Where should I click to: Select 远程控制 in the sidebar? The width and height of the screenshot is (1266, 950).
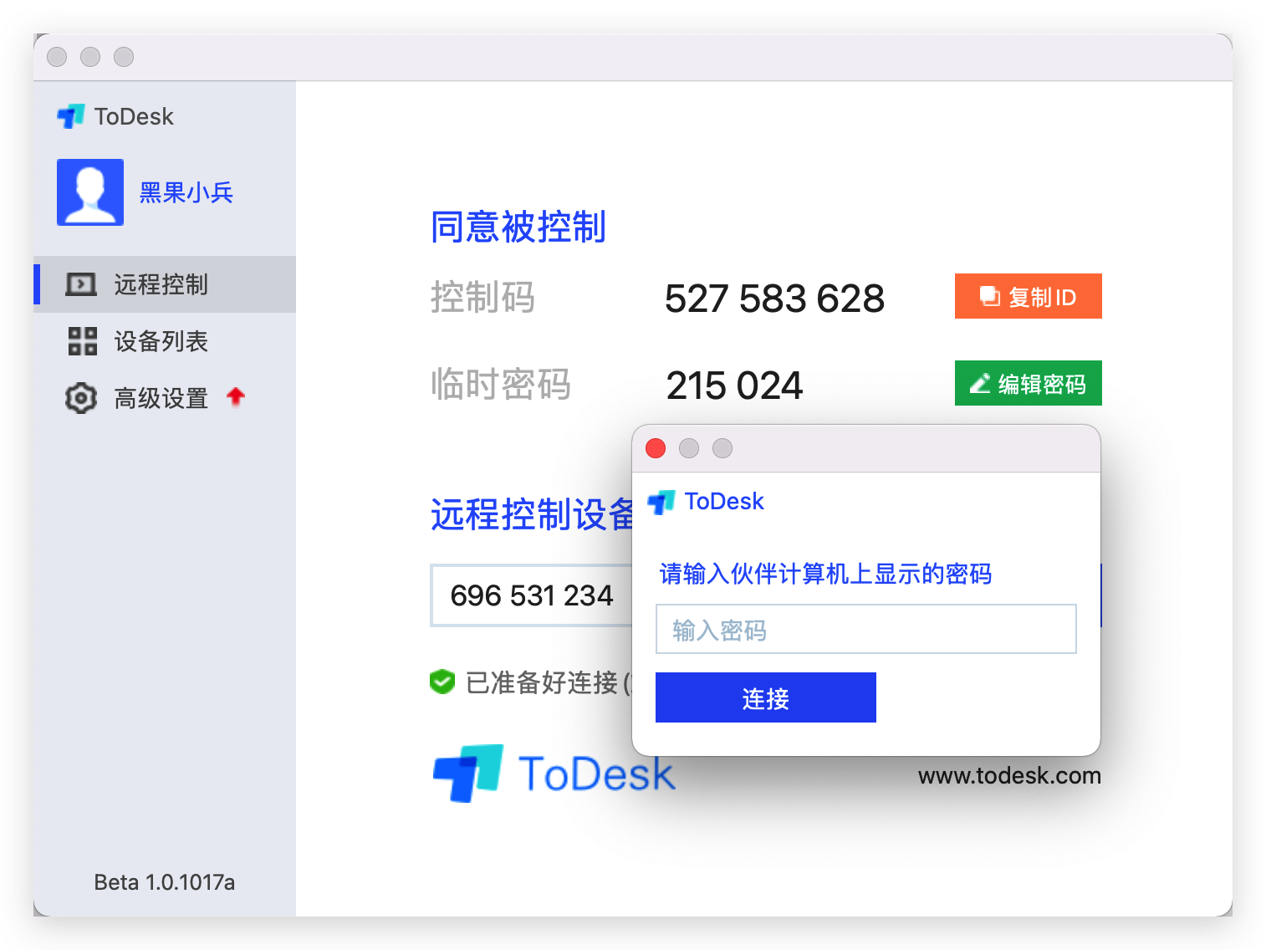[165, 284]
